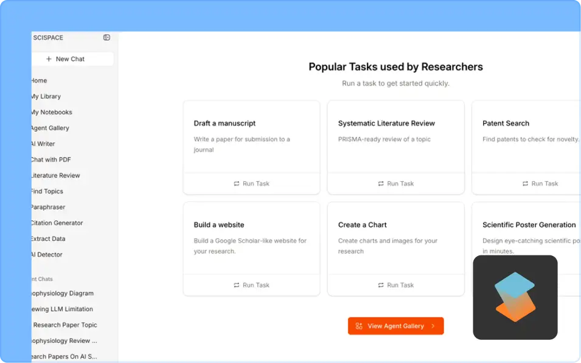The height and width of the screenshot is (363, 581).
Task: Open Chat with PDF
Action: coord(50,160)
